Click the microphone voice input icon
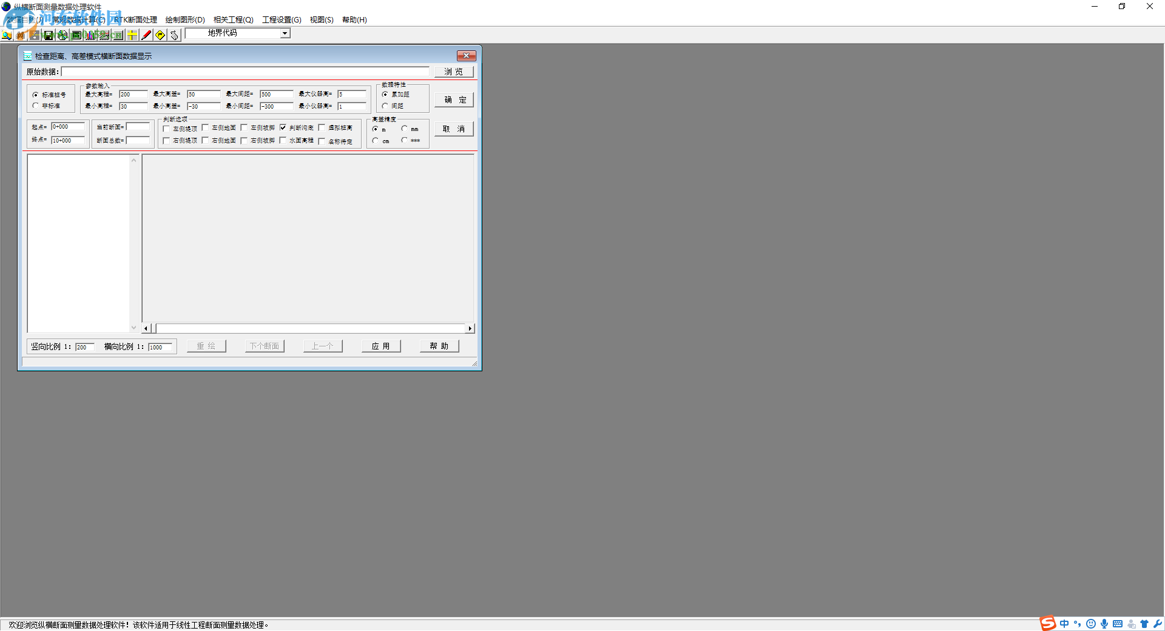 tap(1104, 624)
